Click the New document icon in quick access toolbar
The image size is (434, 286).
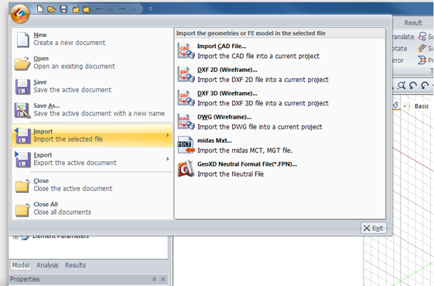[40, 9]
